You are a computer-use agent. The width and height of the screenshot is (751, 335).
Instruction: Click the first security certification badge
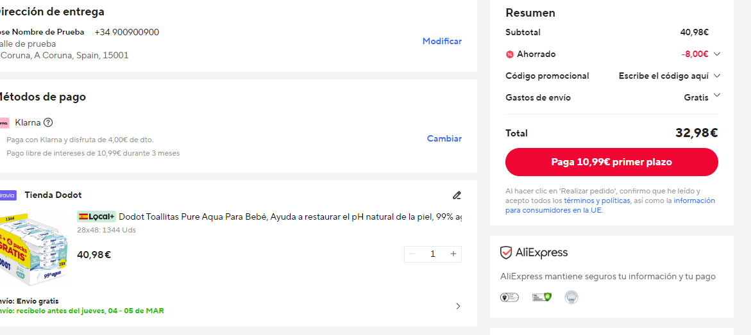510,297
